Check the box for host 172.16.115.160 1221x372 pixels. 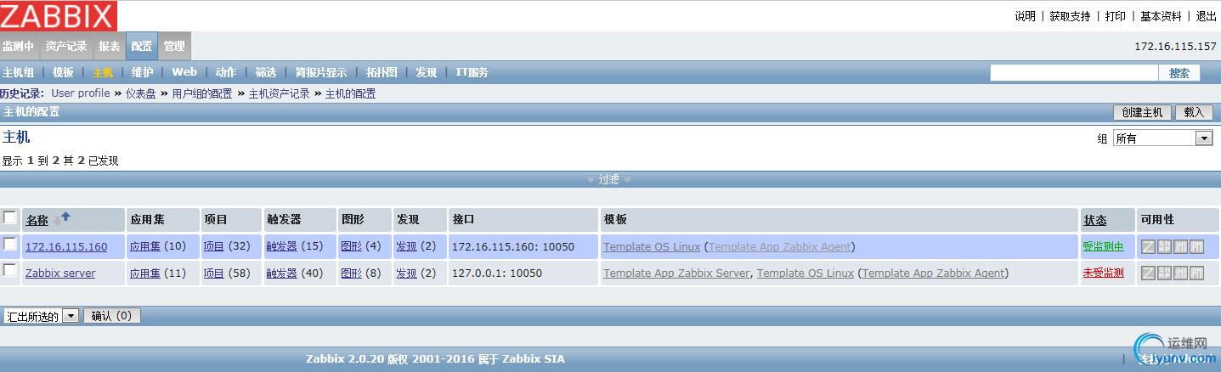click(10, 244)
